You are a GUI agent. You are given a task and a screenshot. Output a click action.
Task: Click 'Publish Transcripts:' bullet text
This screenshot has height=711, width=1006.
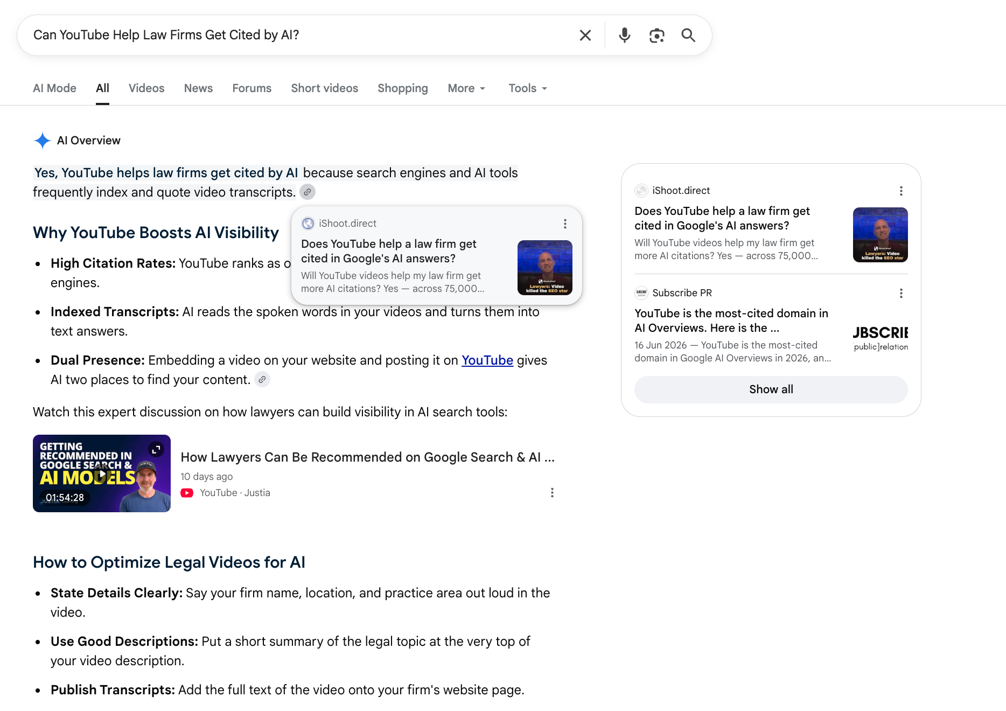[113, 690]
